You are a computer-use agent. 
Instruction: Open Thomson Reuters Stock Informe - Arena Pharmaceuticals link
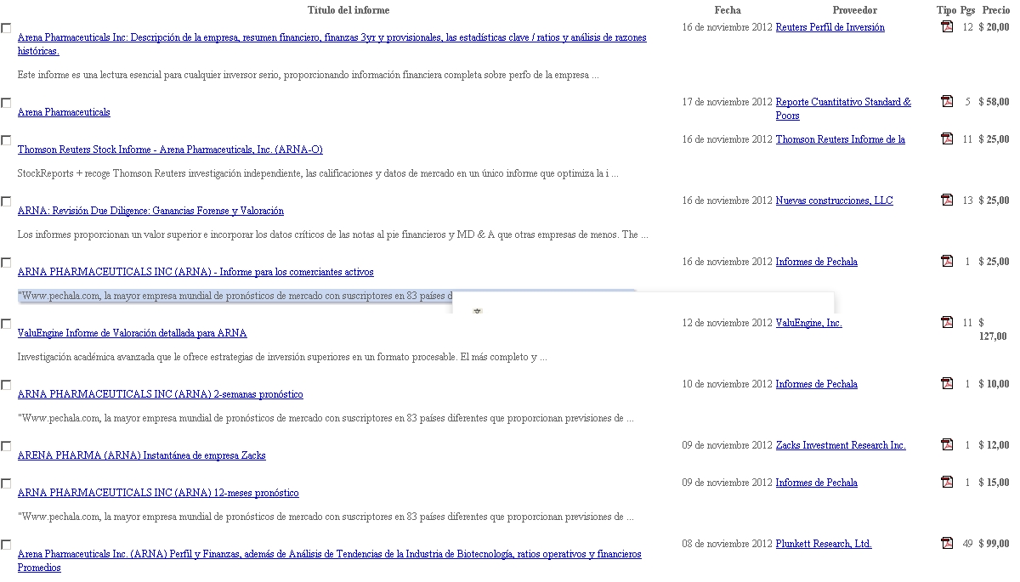coord(170,150)
